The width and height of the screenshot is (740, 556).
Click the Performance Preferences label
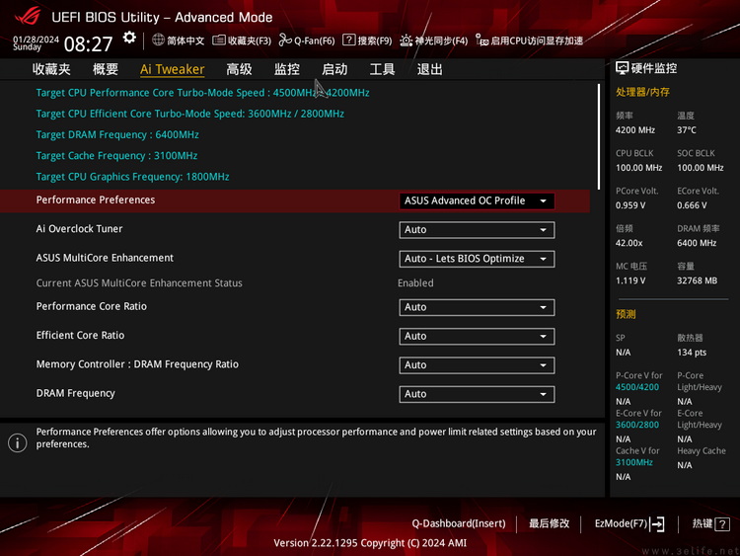(96, 199)
